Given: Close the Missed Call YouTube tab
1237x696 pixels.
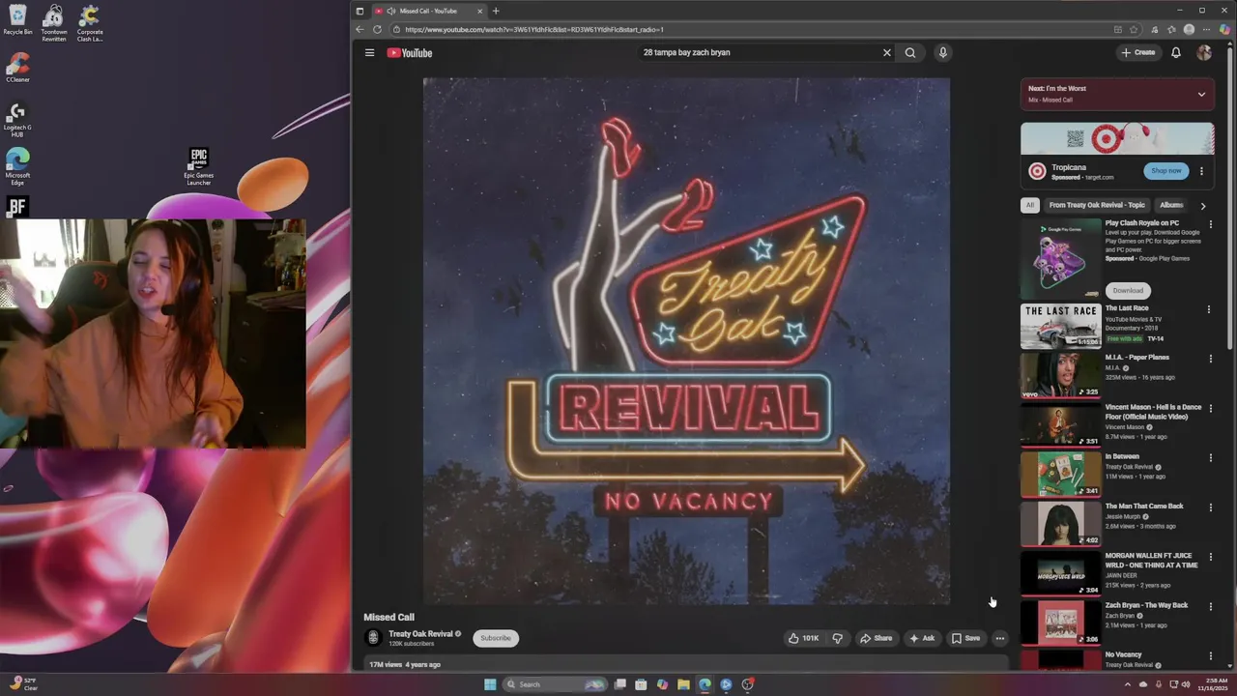Looking at the screenshot, I should pos(479,11).
